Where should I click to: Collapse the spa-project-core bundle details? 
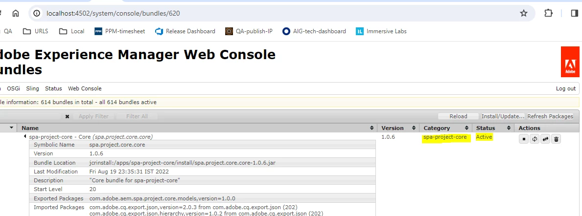[25, 137]
